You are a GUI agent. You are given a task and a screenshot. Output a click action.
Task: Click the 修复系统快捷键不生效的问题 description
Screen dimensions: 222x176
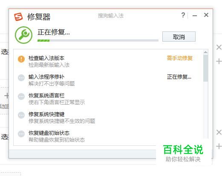pos(62,121)
